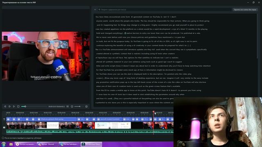Click transcript line "pay promotion notification pops up"
The width and height of the screenshot is (262, 147).
tap(151, 82)
